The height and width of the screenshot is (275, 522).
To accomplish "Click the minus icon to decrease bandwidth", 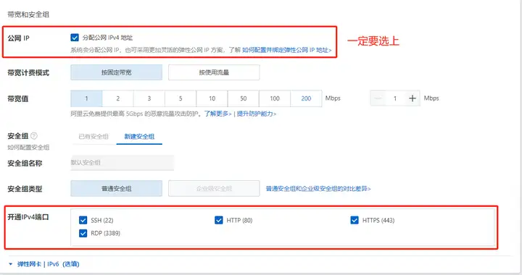I will pos(378,98).
